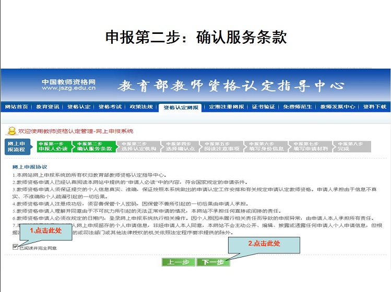The image size is (391, 292).
Task: Switch to the 资格认定网报 tab
Action: pos(181,107)
